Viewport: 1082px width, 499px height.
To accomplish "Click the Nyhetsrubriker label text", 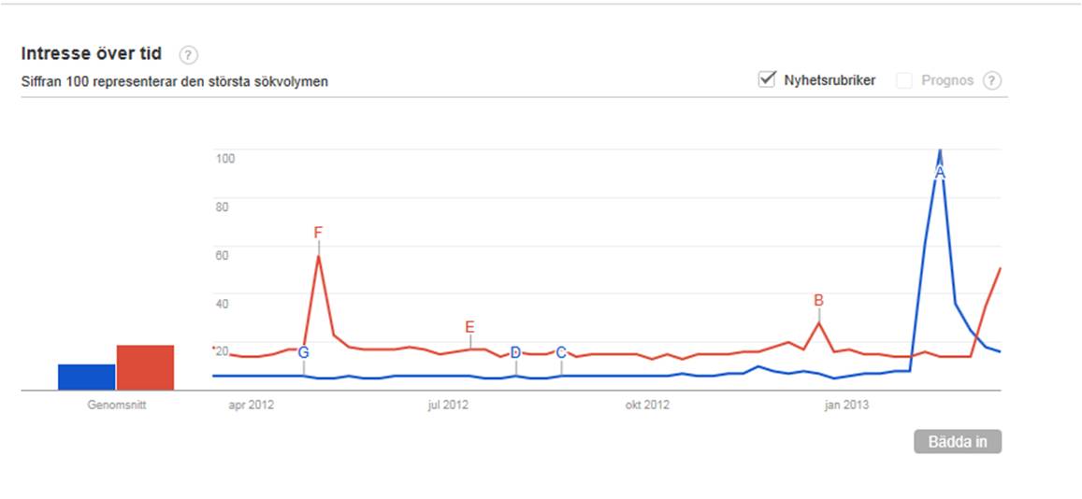I will 830,80.
